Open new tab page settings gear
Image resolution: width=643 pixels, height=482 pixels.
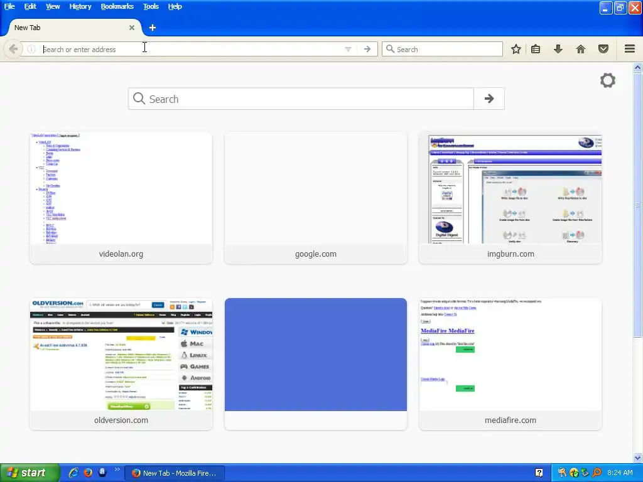click(x=608, y=80)
